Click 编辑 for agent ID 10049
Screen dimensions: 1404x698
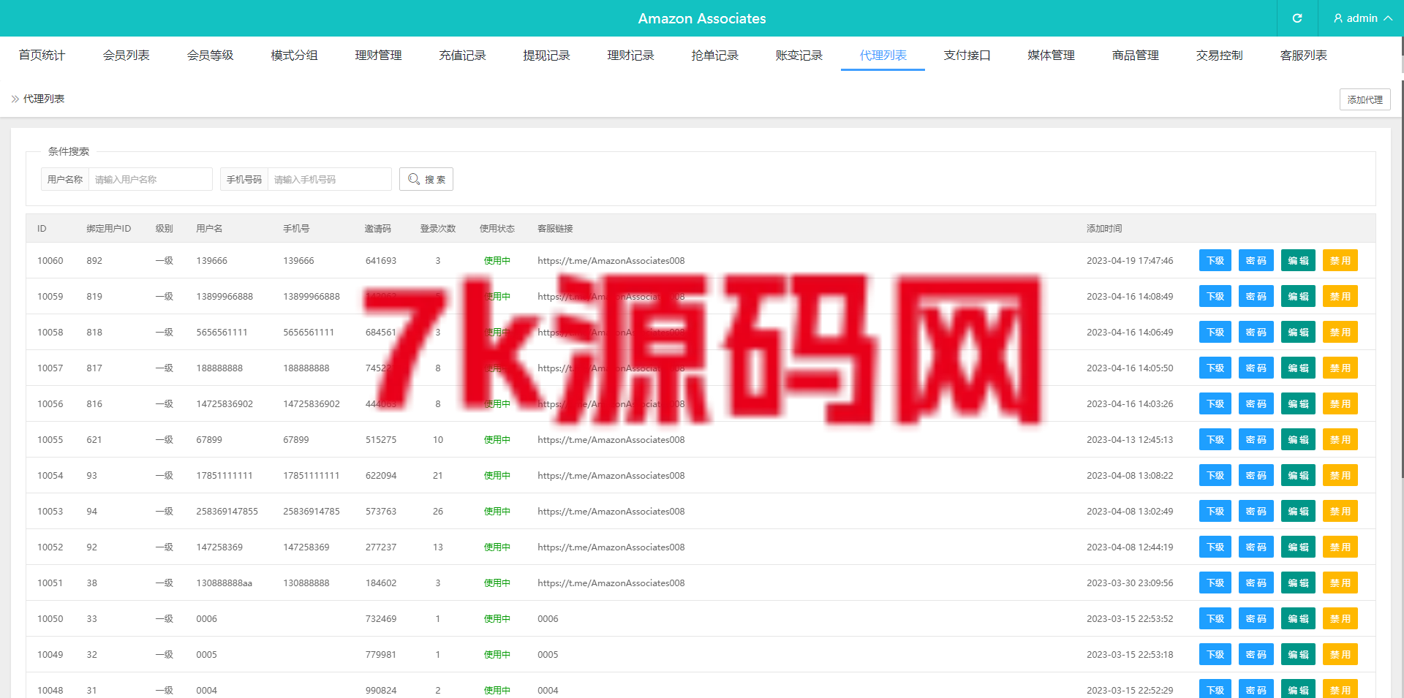[1298, 654]
